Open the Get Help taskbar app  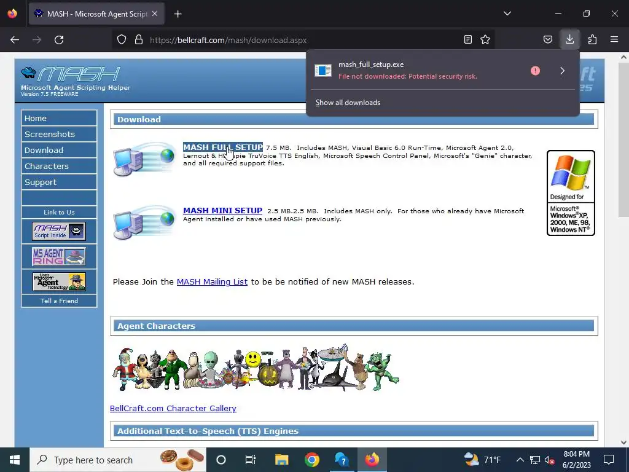tap(342, 460)
